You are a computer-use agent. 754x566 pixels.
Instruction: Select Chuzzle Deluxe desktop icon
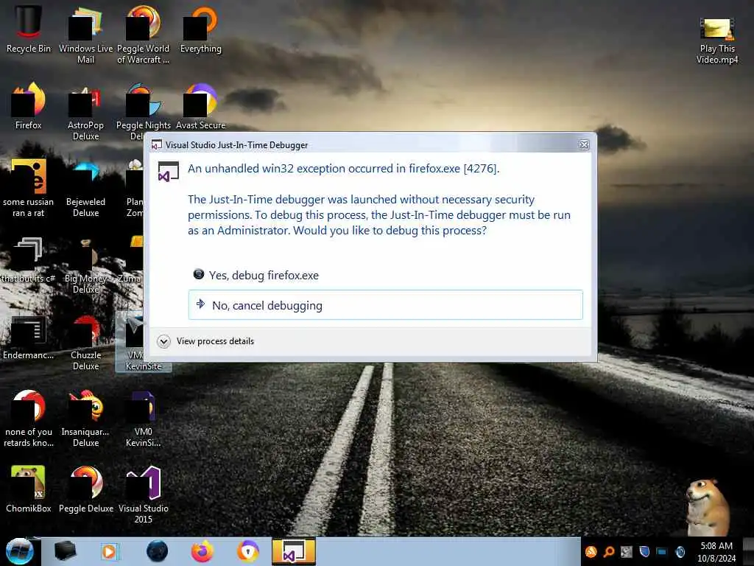(x=85, y=342)
